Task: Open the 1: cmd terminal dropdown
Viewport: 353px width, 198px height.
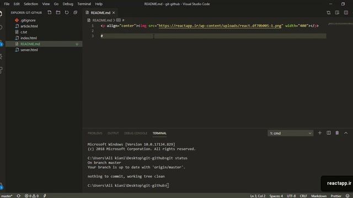Action: (290, 133)
